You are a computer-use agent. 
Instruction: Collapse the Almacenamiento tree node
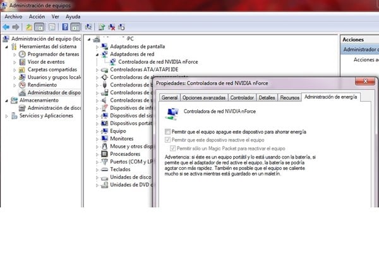pos(6,100)
